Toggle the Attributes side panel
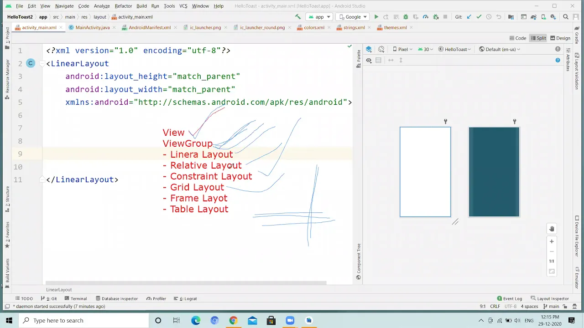Screen dimensions: 584x328 [568, 59]
